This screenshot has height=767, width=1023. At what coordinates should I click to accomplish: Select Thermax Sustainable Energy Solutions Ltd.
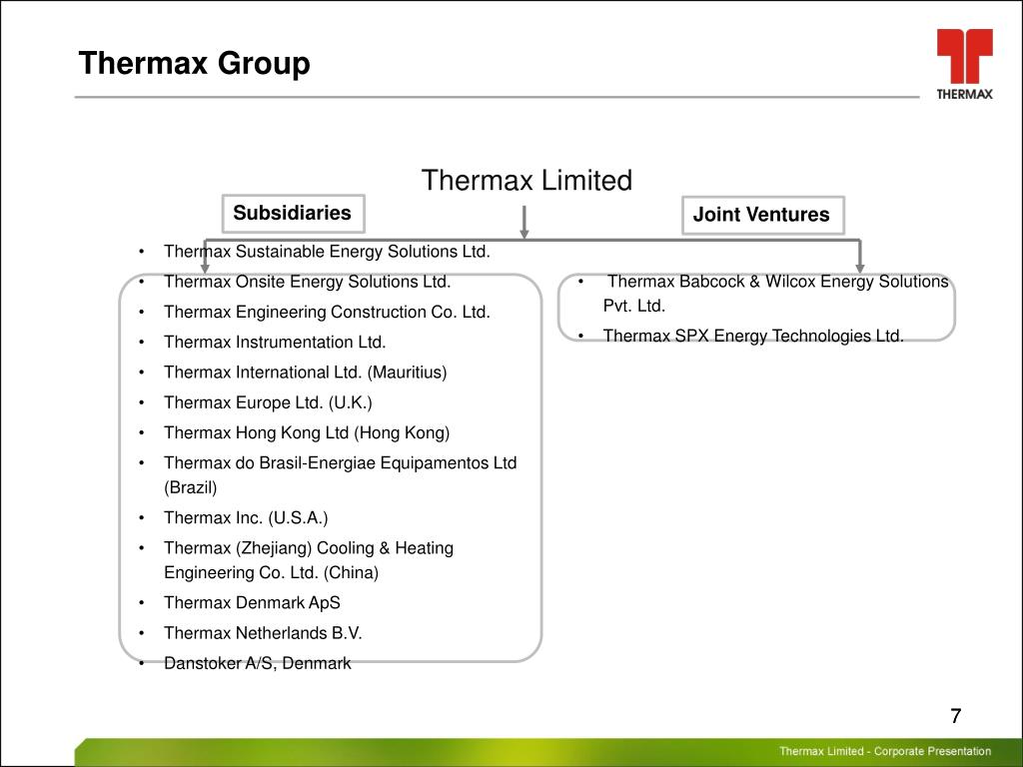(x=327, y=251)
